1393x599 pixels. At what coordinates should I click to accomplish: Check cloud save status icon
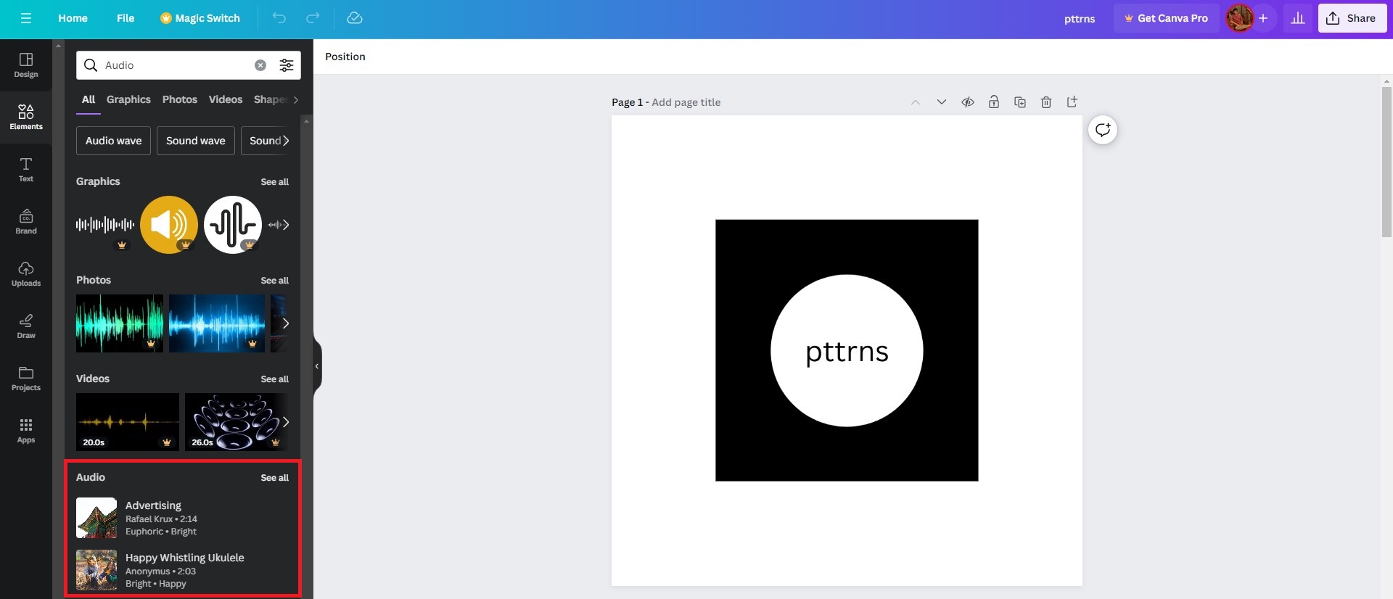coord(355,18)
